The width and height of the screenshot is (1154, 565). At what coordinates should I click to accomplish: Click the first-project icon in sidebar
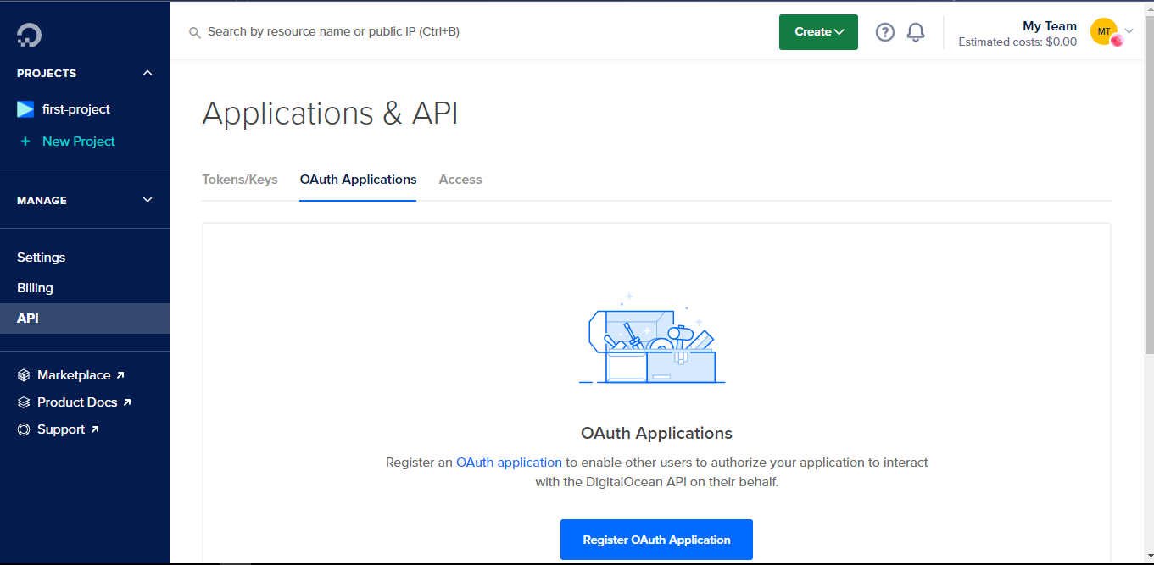(25, 109)
